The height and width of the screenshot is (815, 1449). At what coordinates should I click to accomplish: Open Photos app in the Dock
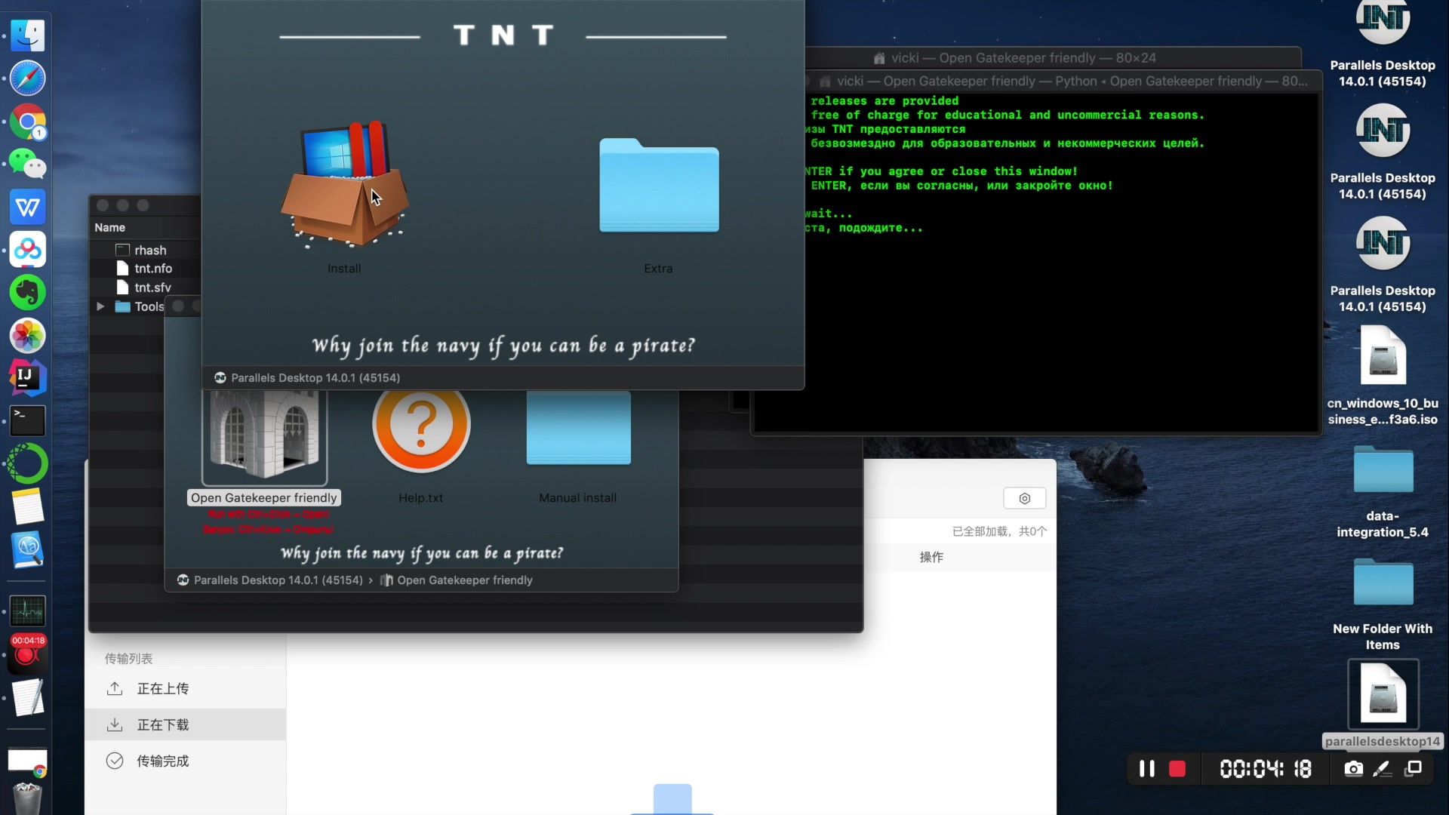28,336
